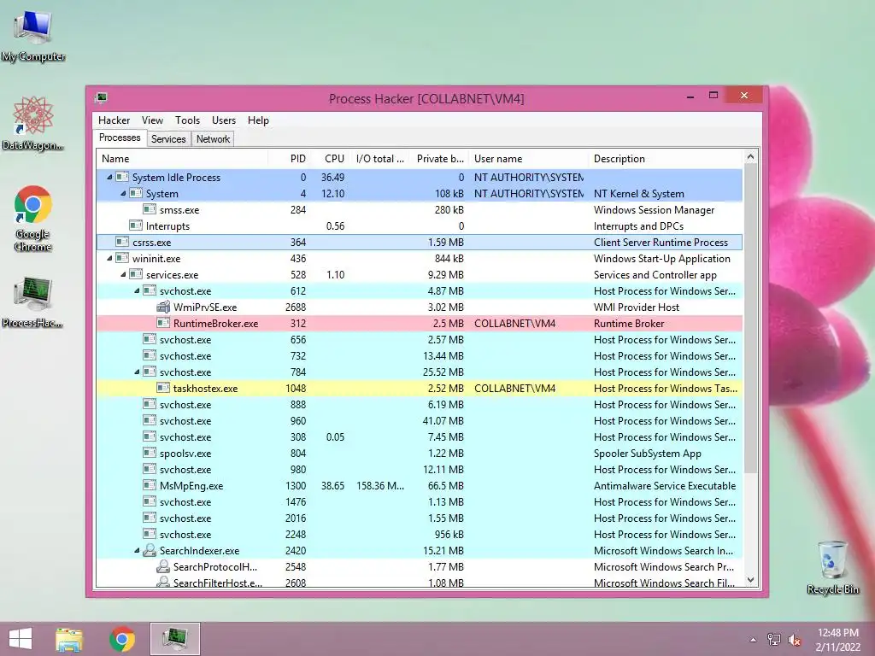This screenshot has width=875, height=656.
Task: Click the process list scrollbar up arrow
Action: [x=750, y=157]
